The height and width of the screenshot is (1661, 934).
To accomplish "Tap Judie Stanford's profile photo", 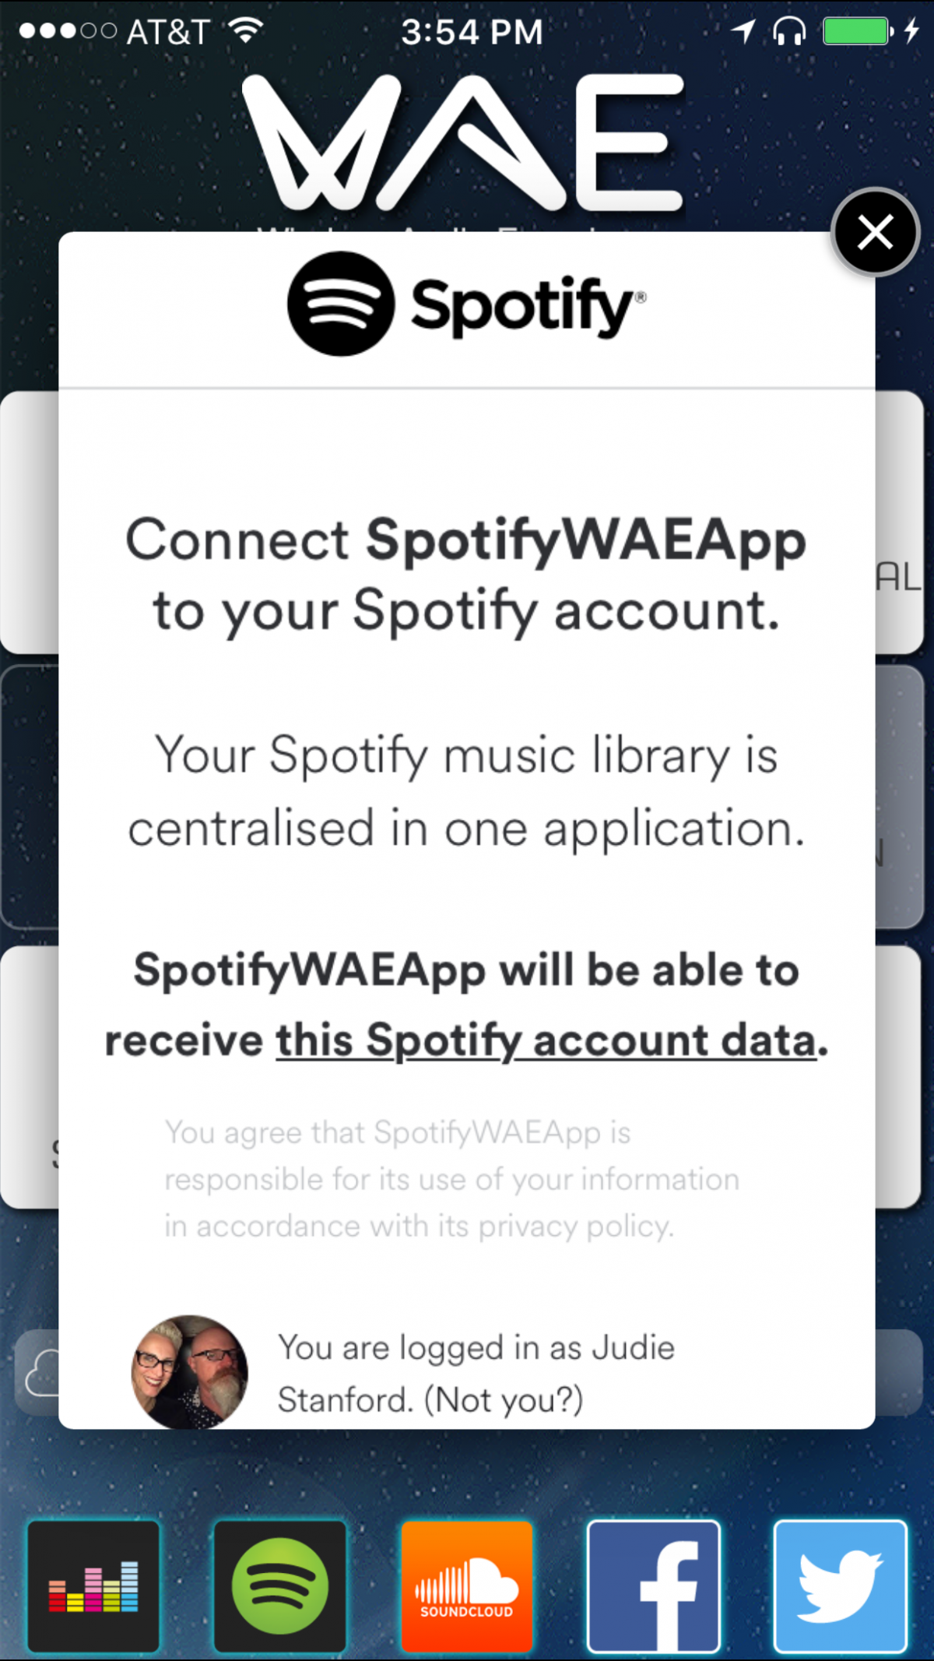I will pyautogui.click(x=189, y=1372).
